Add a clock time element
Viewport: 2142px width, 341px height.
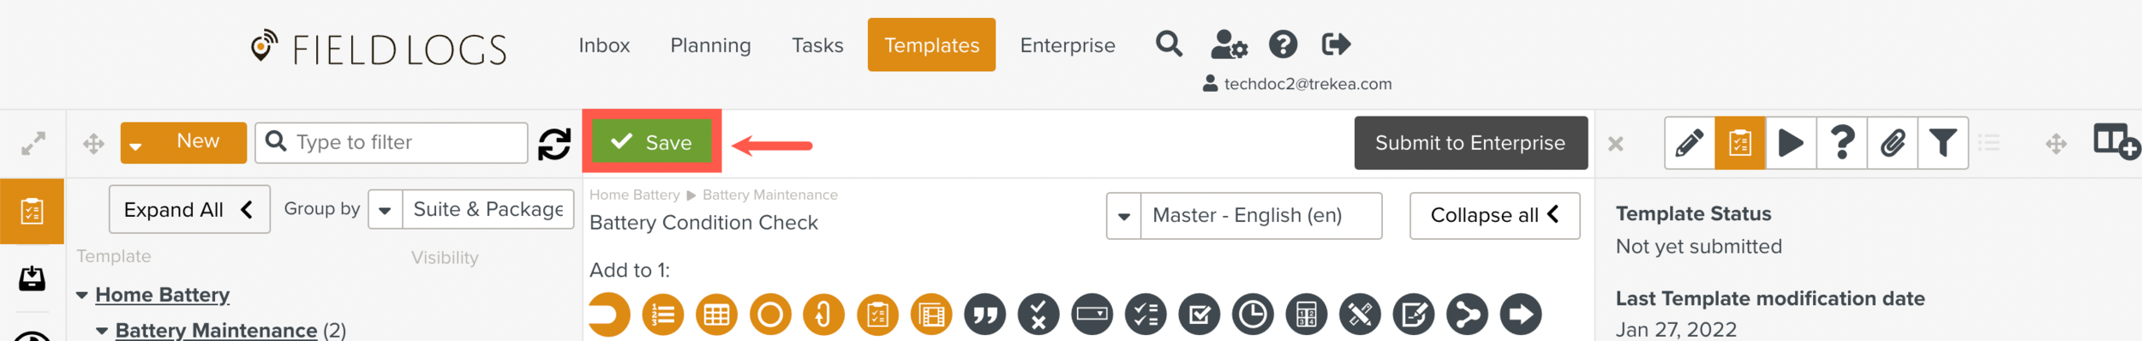[x=1253, y=315]
